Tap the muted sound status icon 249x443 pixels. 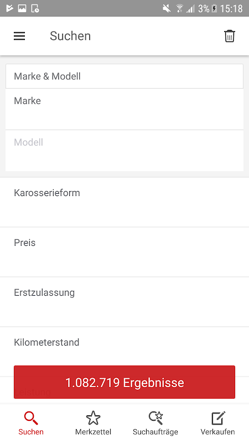(x=167, y=8)
